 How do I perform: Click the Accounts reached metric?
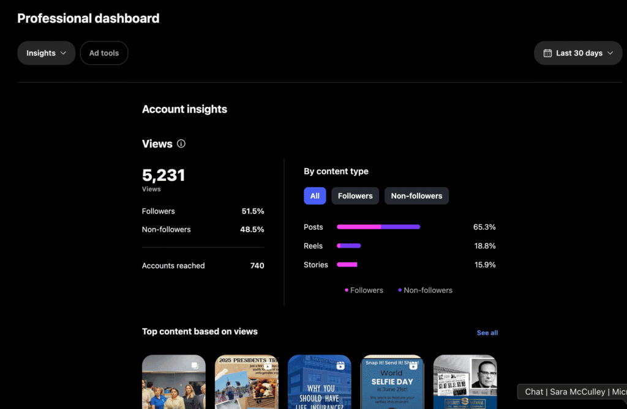coord(173,266)
